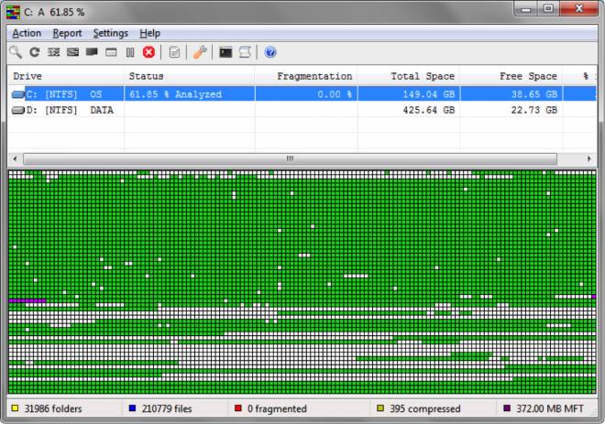Sort by the Status column header
This screenshot has height=424, width=605.
(190, 76)
